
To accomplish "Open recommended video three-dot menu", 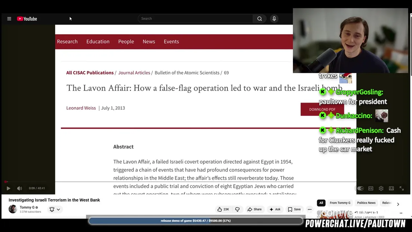I will tap(401, 213).
